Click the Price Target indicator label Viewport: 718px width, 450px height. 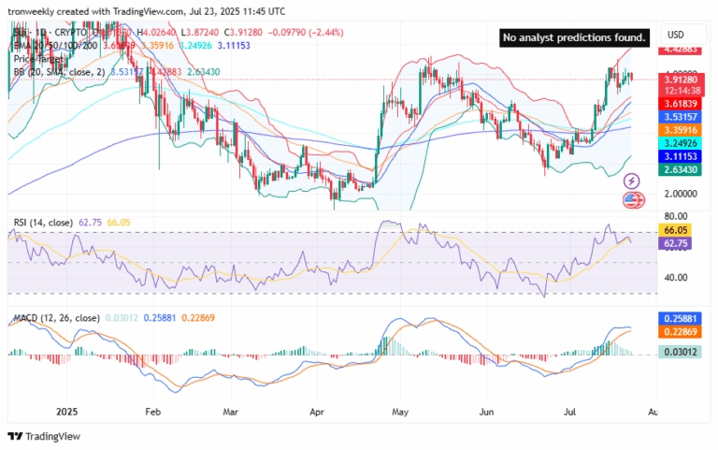(39, 59)
